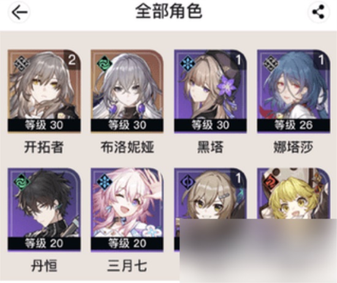Click the physical element icon on 开拓者
The height and width of the screenshot is (283, 337).
(x=21, y=64)
